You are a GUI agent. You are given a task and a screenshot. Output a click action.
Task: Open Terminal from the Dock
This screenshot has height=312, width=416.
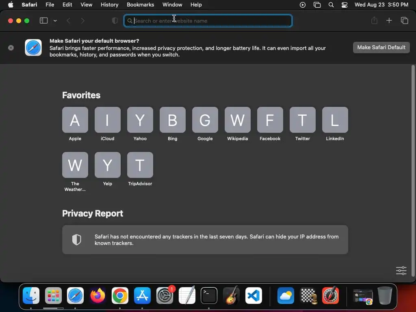(209, 295)
